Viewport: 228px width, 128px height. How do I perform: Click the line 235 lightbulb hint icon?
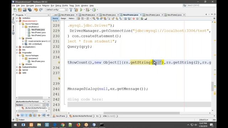coord(59,63)
